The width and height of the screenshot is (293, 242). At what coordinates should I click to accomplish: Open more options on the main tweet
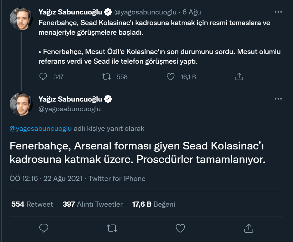(x=278, y=99)
